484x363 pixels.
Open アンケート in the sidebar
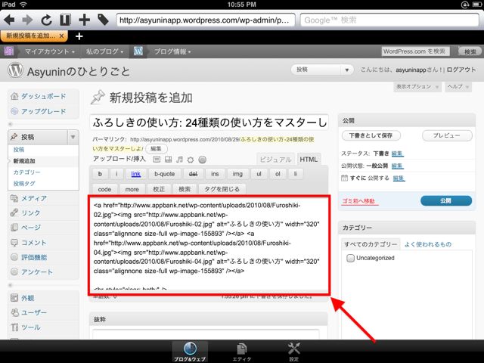click(37, 272)
